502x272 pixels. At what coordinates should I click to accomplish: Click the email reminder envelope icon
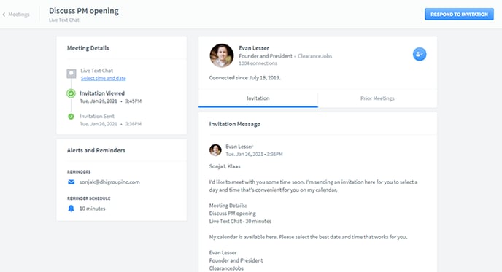(x=71, y=182)
